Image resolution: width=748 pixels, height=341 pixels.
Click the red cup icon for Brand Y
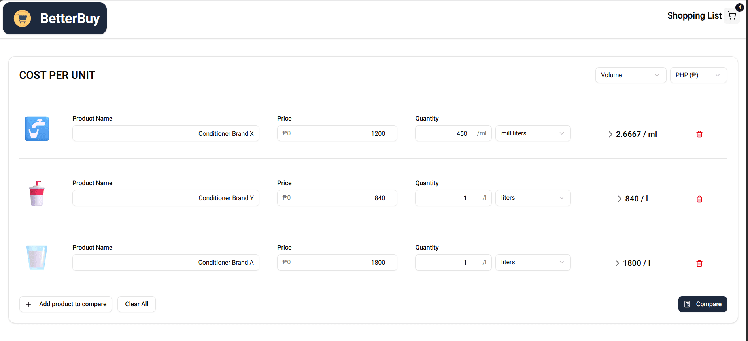pos(37,193)
